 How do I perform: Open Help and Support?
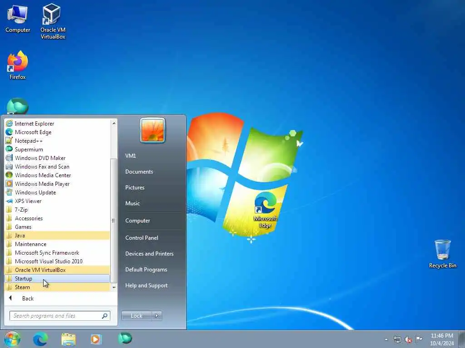(x=146, y=285)
